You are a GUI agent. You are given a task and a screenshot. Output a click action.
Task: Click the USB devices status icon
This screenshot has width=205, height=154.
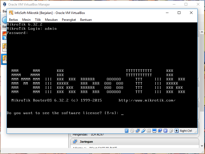[143, 131]
